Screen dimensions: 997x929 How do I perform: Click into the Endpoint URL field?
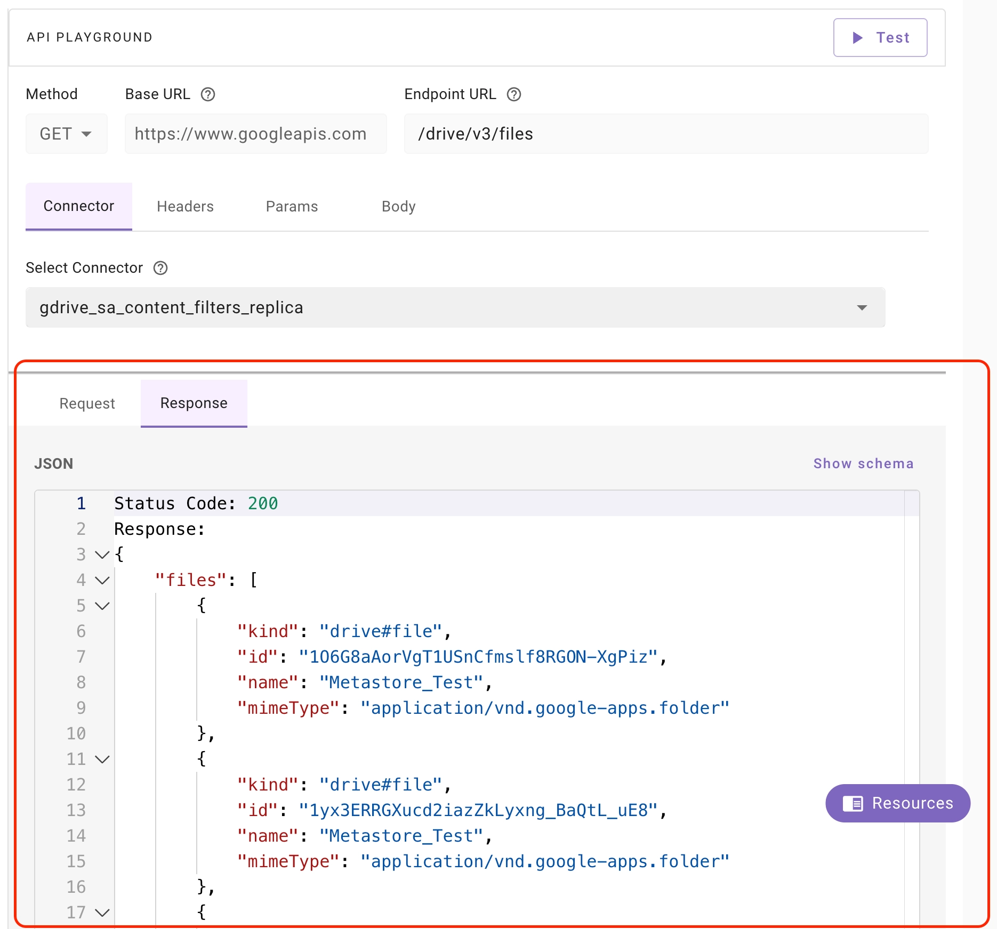tap(666, 134)
